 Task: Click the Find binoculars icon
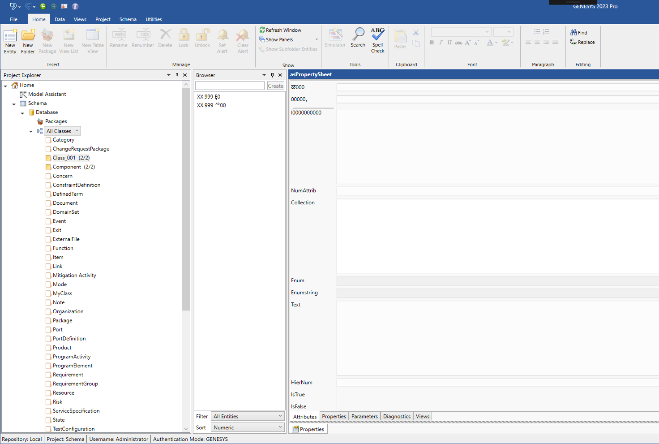pyautogui.click(x=573, y=32)
